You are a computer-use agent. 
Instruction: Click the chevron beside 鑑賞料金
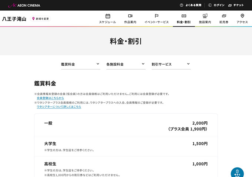(x=98, y=64)
